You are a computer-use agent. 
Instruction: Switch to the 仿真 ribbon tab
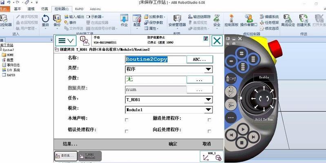tap(44, 9)
